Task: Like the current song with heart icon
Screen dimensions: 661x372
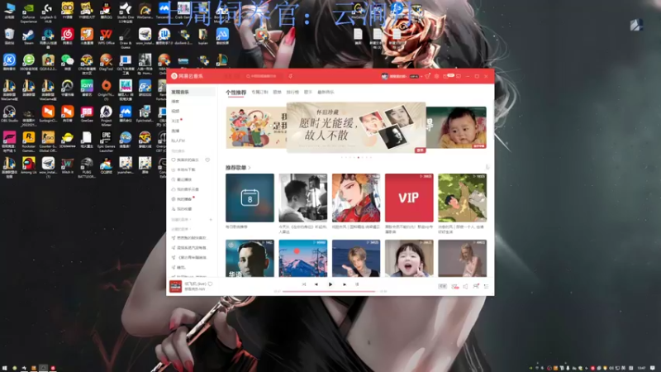Action: [211, 284]
